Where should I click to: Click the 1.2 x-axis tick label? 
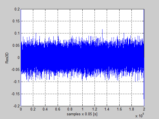click(95, 109)
